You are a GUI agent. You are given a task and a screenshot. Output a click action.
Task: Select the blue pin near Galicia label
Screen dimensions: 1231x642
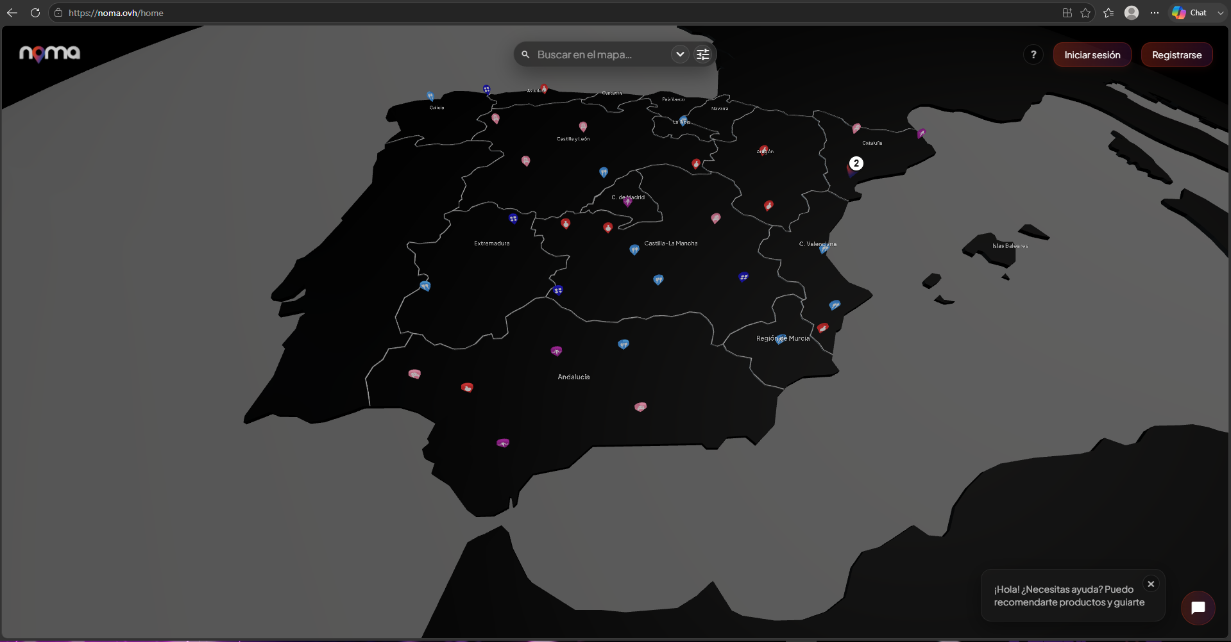(430, 97)
